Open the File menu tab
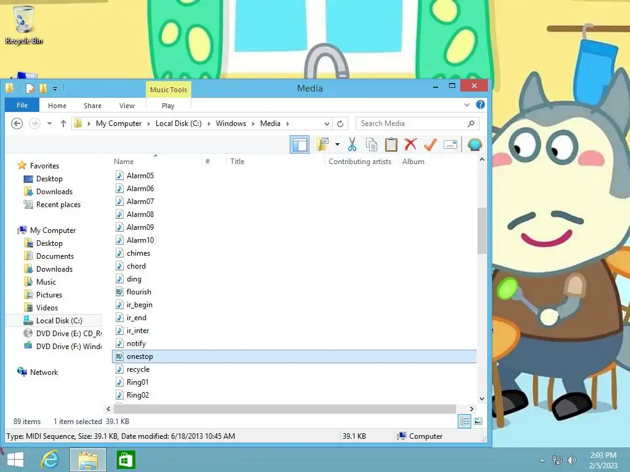 [x=22, y=105]
